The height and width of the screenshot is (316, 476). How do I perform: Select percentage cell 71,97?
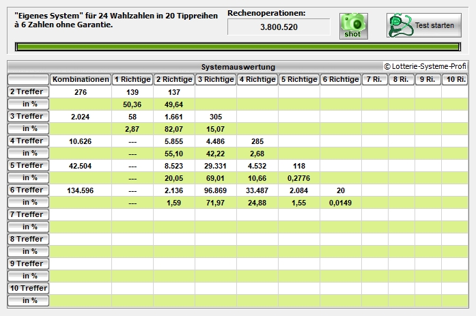point(216,203)
